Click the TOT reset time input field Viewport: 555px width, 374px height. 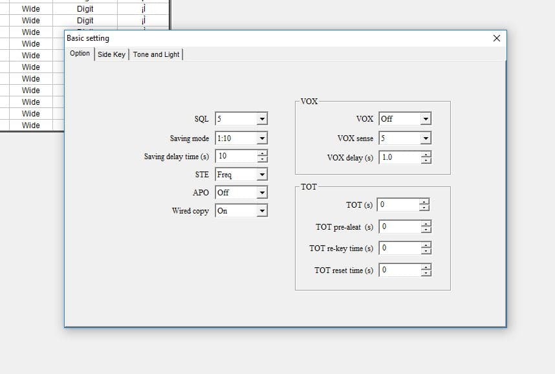pos(400,270)
